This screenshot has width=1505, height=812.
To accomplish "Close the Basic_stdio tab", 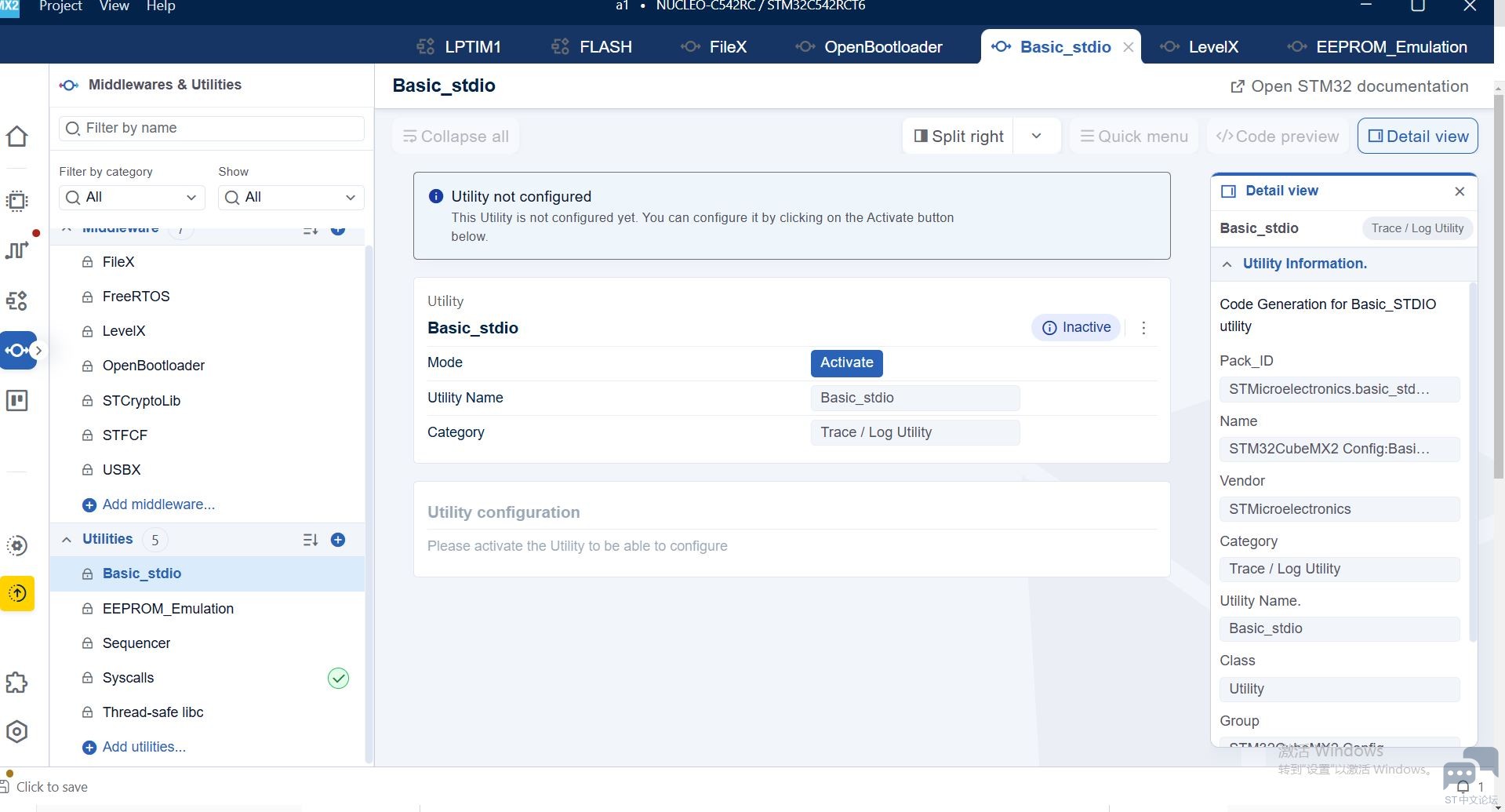I will tap(1129, 47).
